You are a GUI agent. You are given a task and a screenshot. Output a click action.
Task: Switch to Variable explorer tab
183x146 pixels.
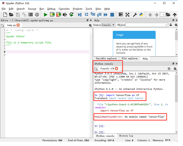coord(106,58)
